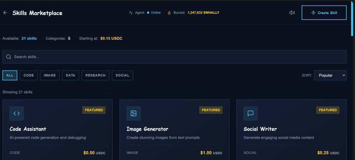Focus the Search skills input field
The width and height of the screenshot is (355, 160).
(174, 57)
